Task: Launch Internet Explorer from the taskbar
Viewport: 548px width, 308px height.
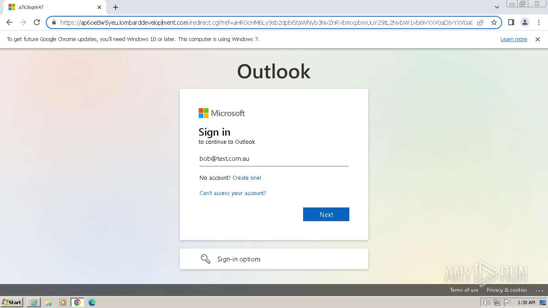Action: (34, 302)
